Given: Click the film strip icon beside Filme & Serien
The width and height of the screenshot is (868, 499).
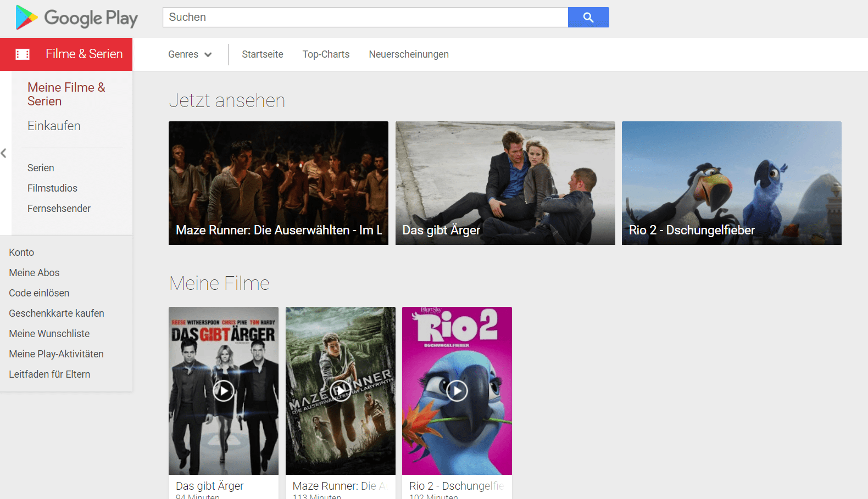Looking at the screenshot, I should click(x=23, y=54).
